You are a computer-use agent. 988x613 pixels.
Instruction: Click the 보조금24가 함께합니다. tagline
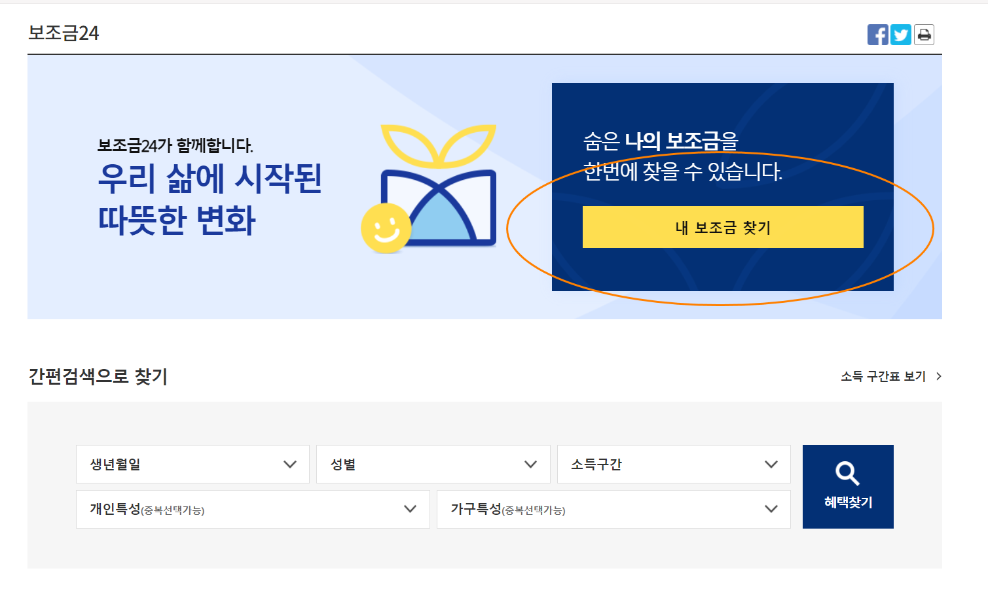175,145
